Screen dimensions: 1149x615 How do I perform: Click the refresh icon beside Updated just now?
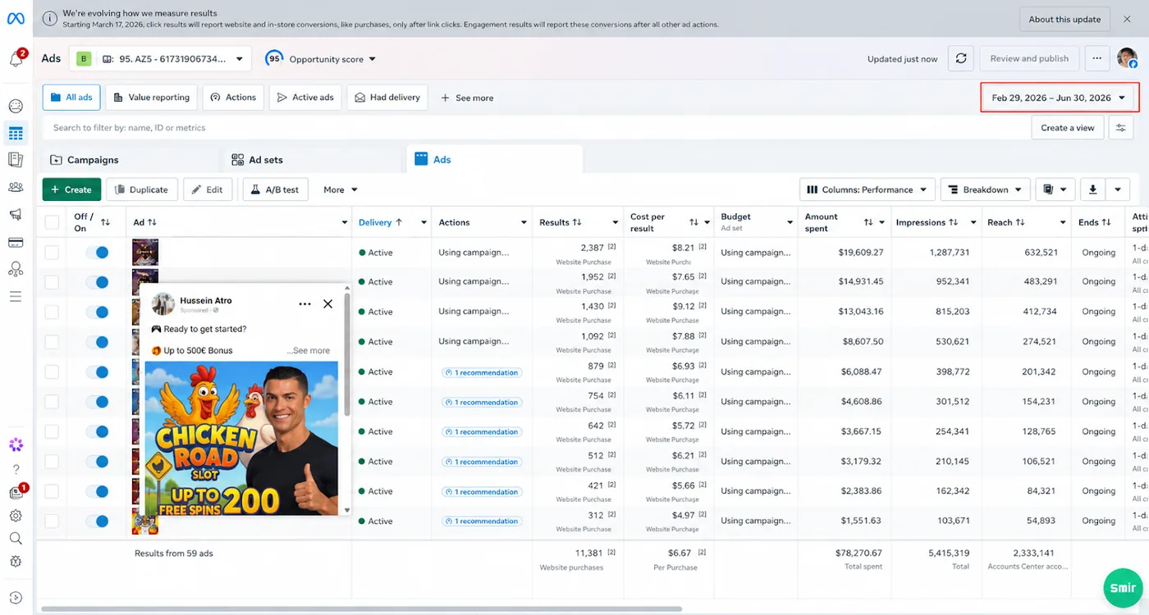coord(961,58)
